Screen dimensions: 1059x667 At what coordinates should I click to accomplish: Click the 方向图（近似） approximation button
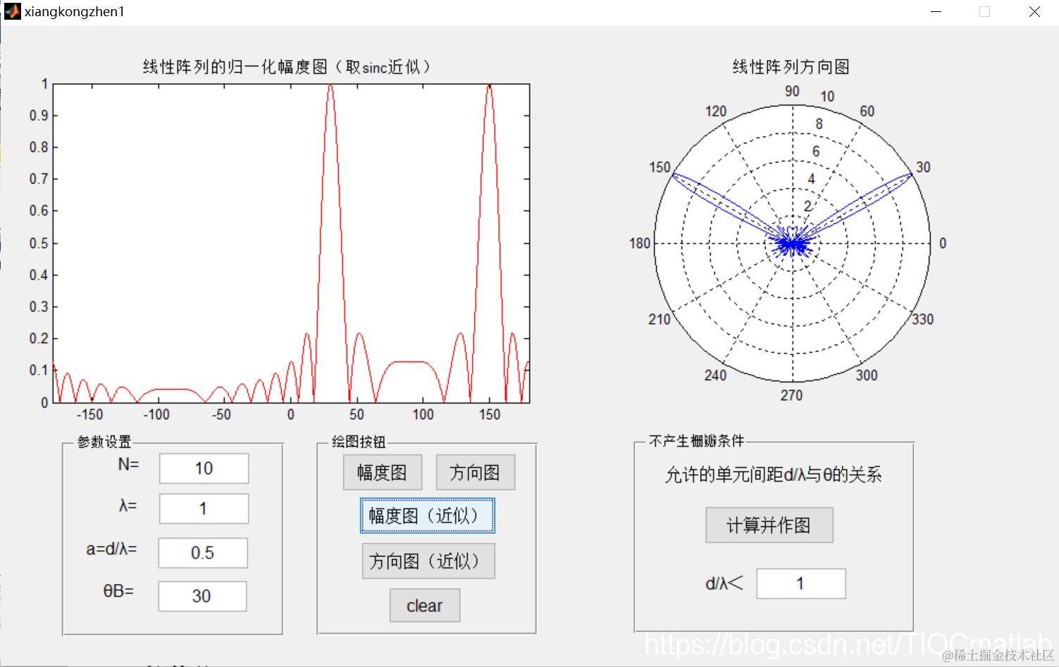click(427, 561)
